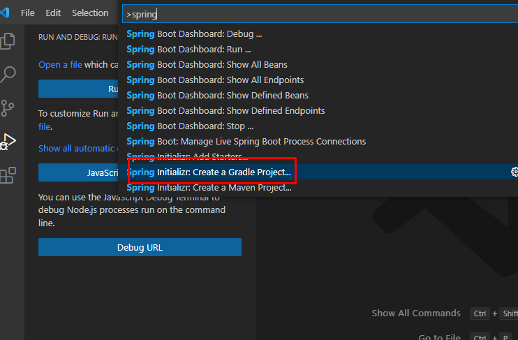Select Spring Initializr: Create a Maven Project

coord(318,187)
